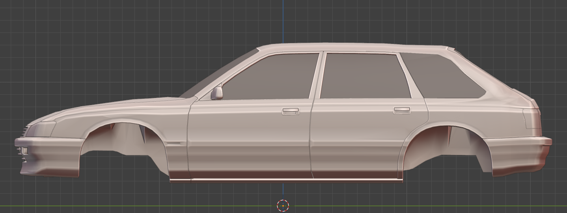Select the headlight at the car's front
The image size is (567, 213).
click(x=41, y=129)
